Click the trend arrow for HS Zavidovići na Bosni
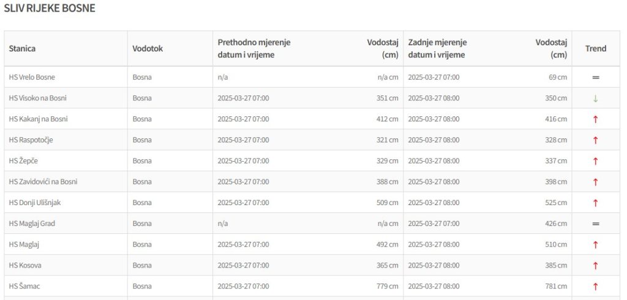Screen dimensions: 627x300 coord(595,182)
